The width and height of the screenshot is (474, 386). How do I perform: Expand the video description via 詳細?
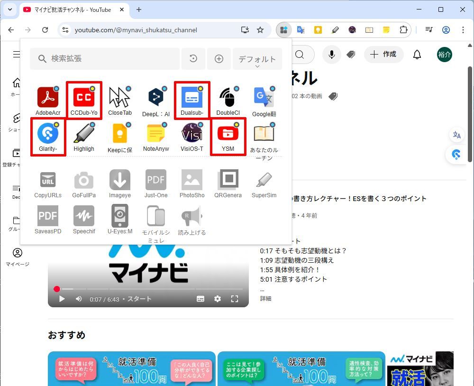tap(266, 299)
